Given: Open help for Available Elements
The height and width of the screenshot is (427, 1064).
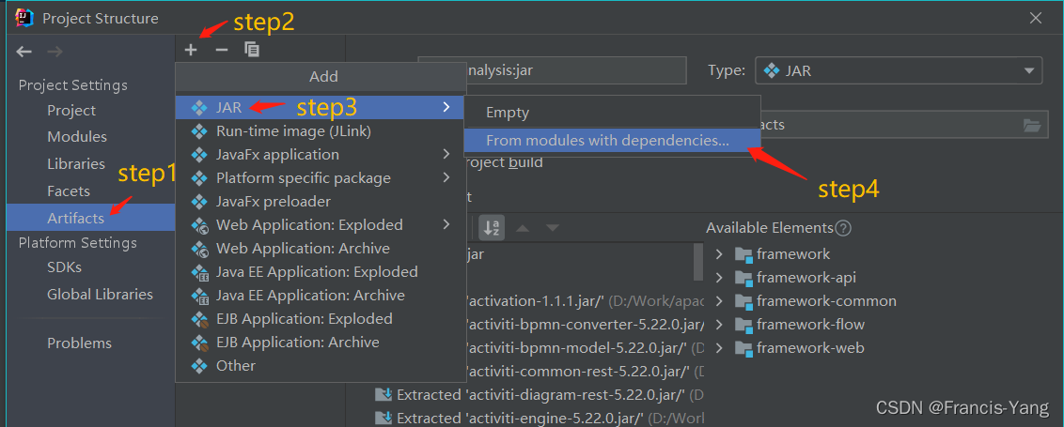Looking at the screenshot, I should tap(843, 228).
